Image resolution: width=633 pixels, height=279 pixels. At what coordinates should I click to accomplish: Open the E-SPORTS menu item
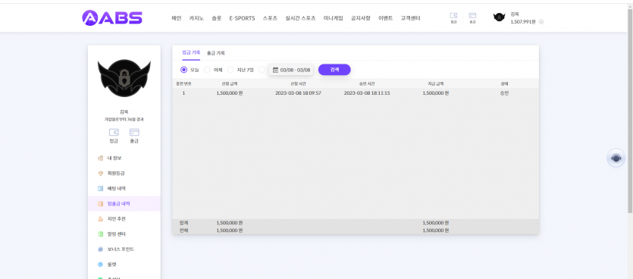coord(242,18)
